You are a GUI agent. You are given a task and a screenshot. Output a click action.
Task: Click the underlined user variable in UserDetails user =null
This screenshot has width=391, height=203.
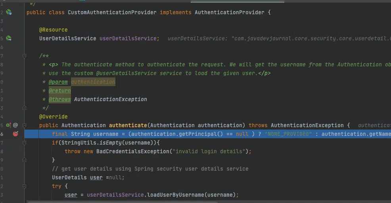[96, 178]
